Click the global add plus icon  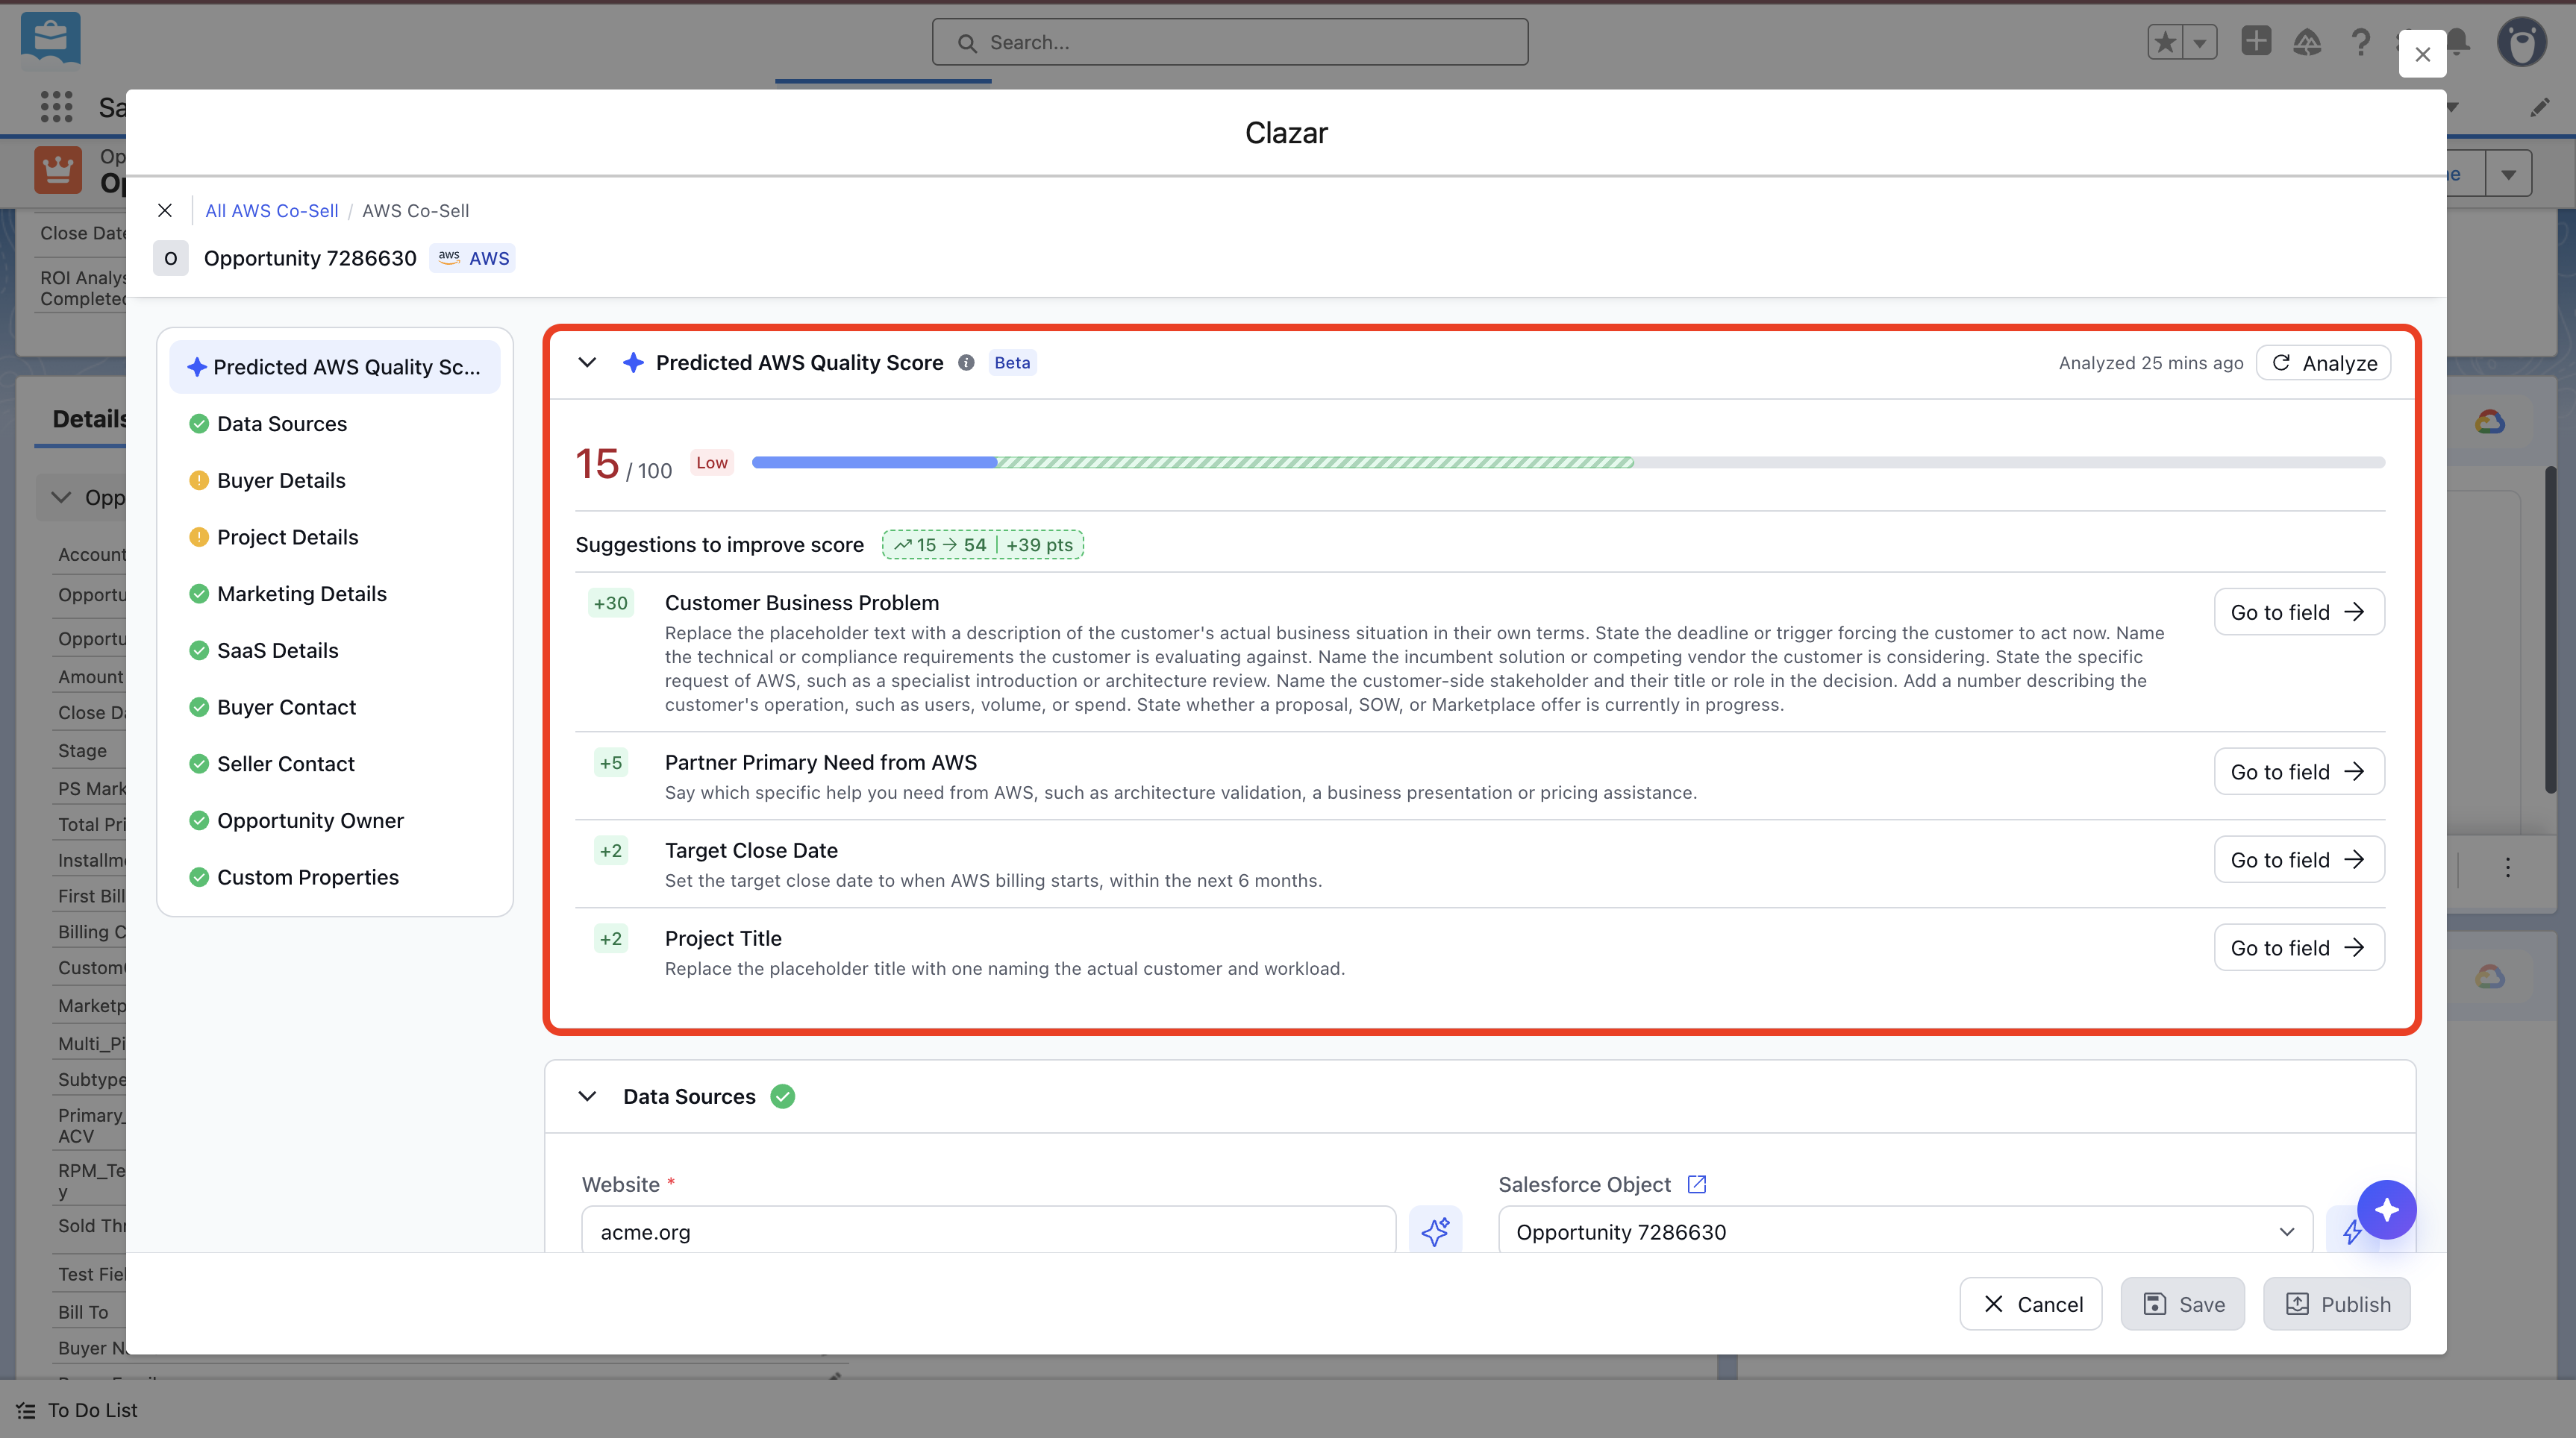click(x=2256, y=41)
